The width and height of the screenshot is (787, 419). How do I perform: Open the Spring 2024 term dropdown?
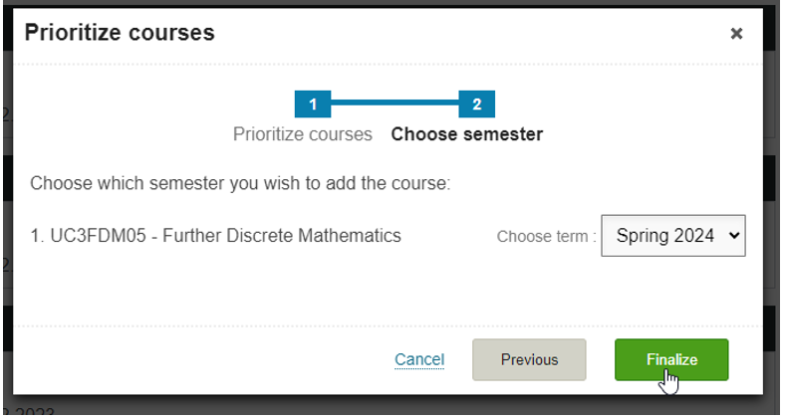[673, 236]
